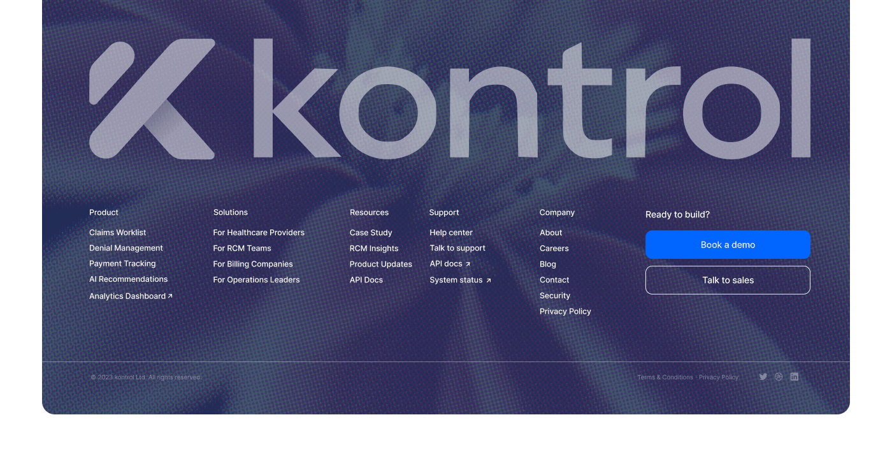Click the Support column heading
The image size is (892, 452).
coord(444,212)
